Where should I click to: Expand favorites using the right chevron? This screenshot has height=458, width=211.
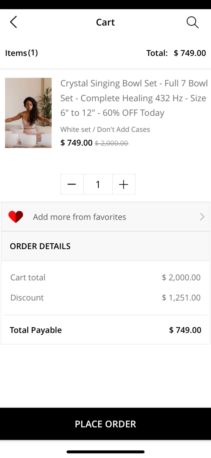click(x=202, y=217)
